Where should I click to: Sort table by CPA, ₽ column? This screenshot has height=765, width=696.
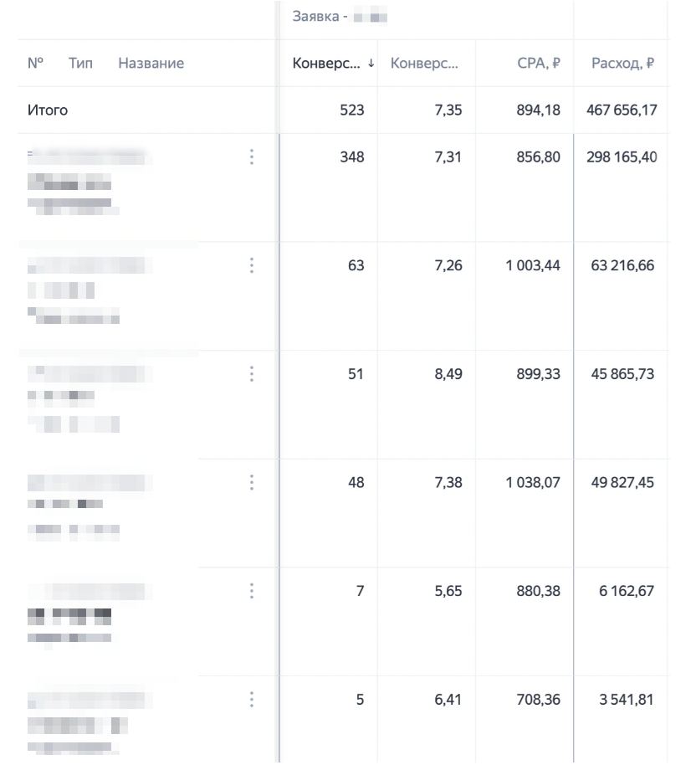[539, 63]
